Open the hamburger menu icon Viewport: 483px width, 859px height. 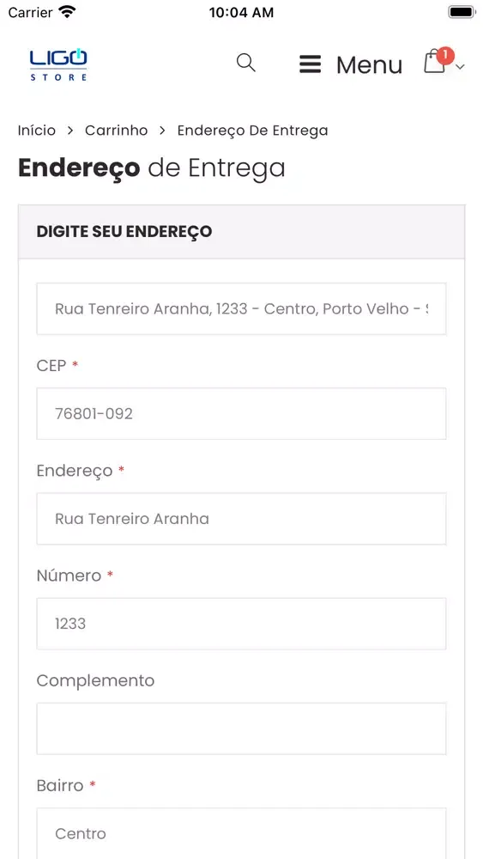(x=311, y=64)
